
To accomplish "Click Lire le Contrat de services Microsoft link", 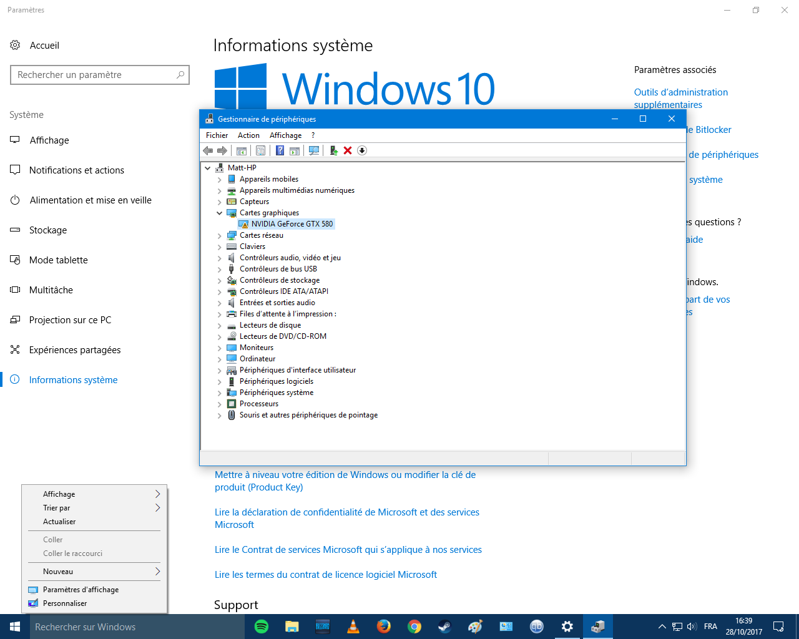I will tap(348, 550).
